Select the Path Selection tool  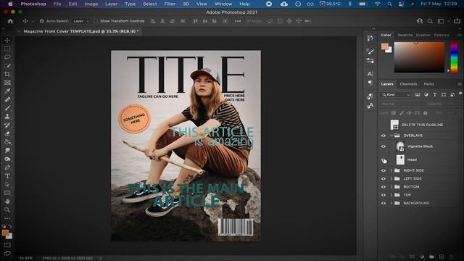pos(7,184)
